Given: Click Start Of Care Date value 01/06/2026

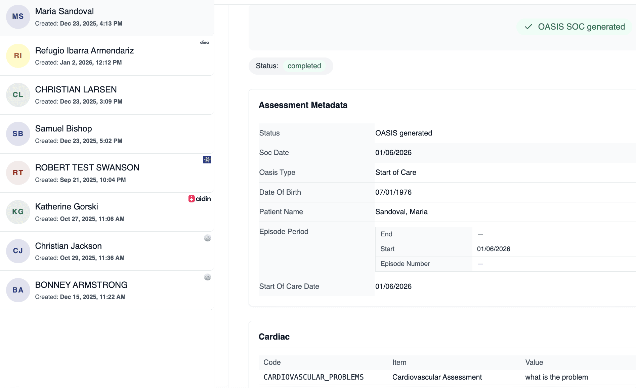Looking at the screenshot, I should [393, 286].
